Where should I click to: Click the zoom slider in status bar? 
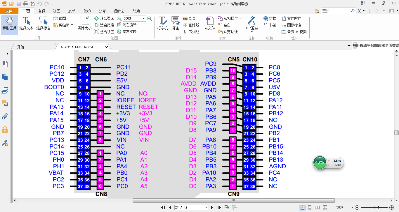(374, 207)
